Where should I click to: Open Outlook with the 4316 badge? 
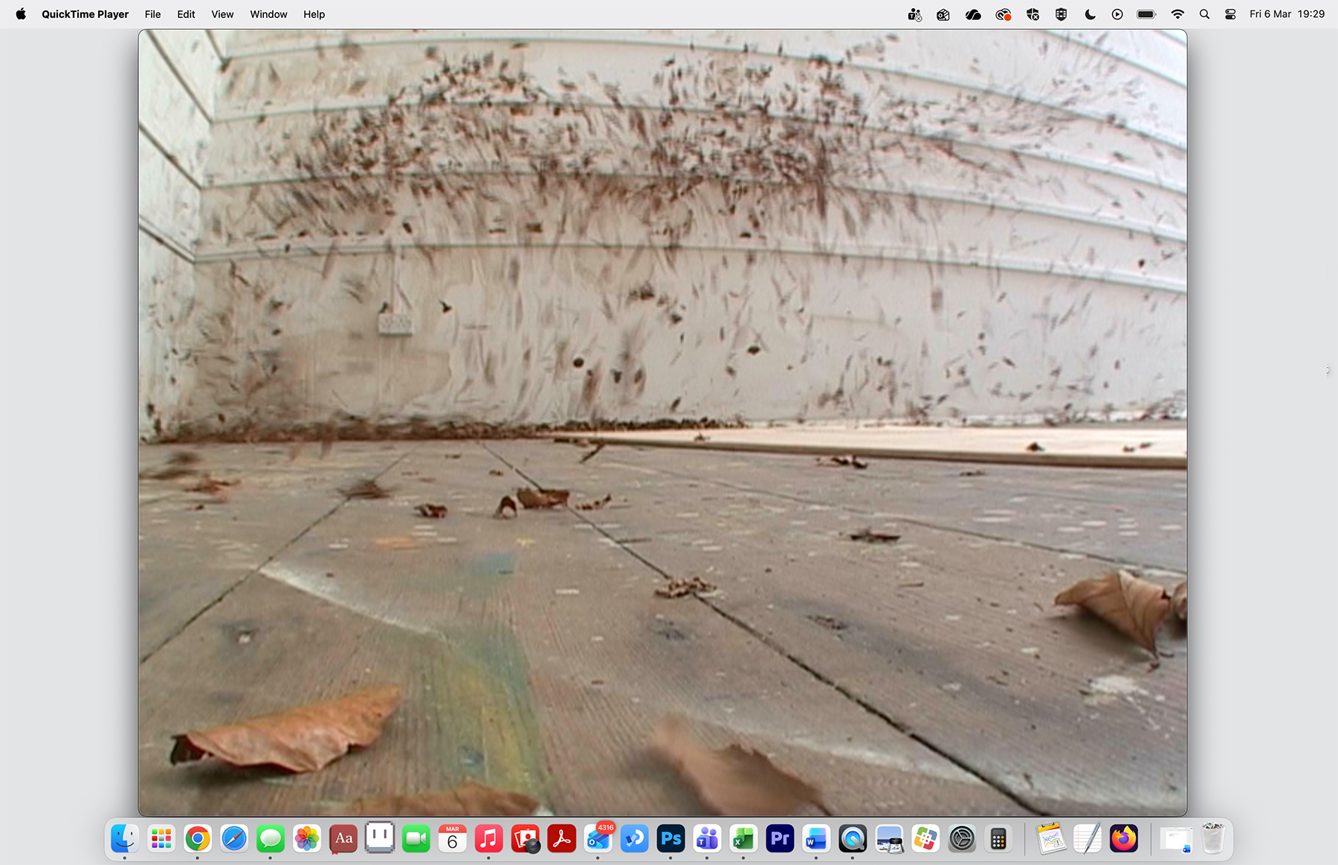[598, 839]
